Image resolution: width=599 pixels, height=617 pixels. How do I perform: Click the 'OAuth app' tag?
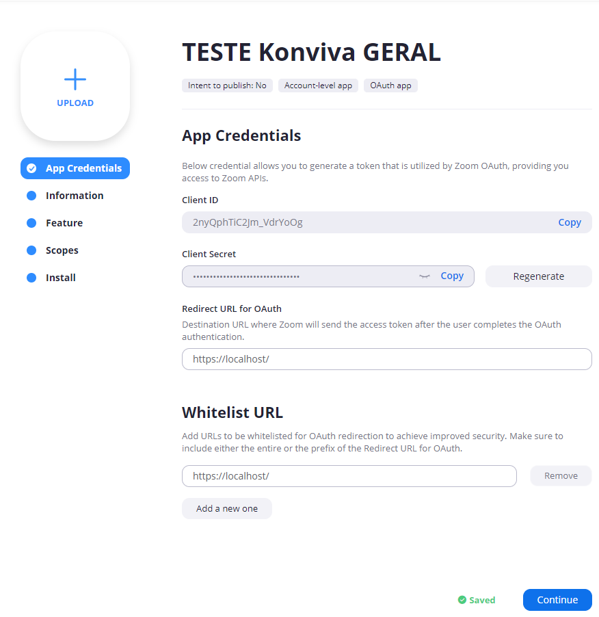pyautogui.click(x=390, y=86)
